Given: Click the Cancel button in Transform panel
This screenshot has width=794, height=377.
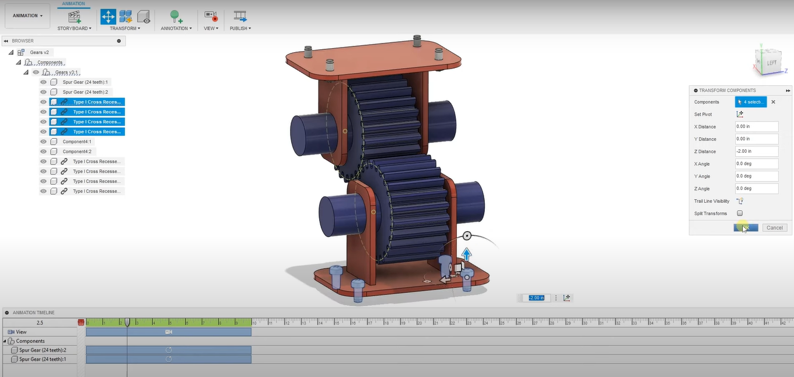Looking at the screenshot, I should click(x=774, y=228).
